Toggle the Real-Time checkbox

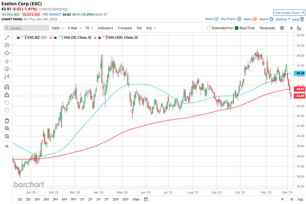click(x=236, y=28)
